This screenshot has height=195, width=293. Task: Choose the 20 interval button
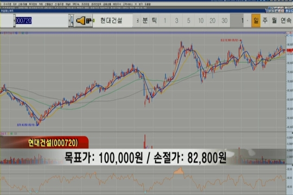(213, 21)
